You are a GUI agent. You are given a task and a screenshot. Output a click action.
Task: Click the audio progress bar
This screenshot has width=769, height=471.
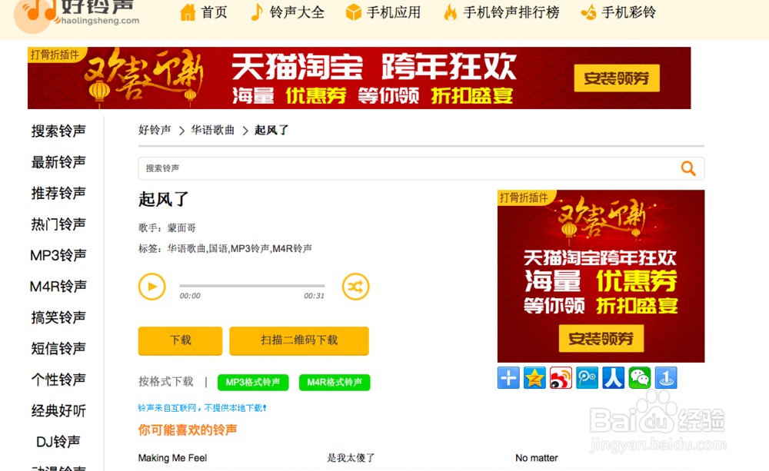click(252, 285)
